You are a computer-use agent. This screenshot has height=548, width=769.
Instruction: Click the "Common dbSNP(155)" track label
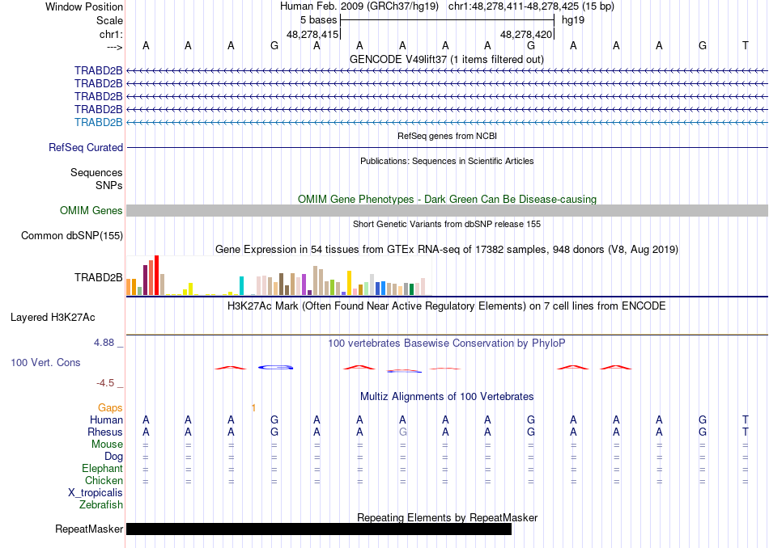click(71, 235)
